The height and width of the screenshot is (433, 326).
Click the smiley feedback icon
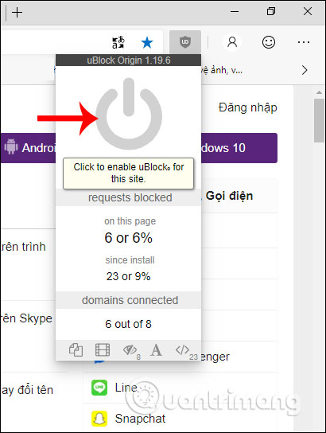point(269,42)
